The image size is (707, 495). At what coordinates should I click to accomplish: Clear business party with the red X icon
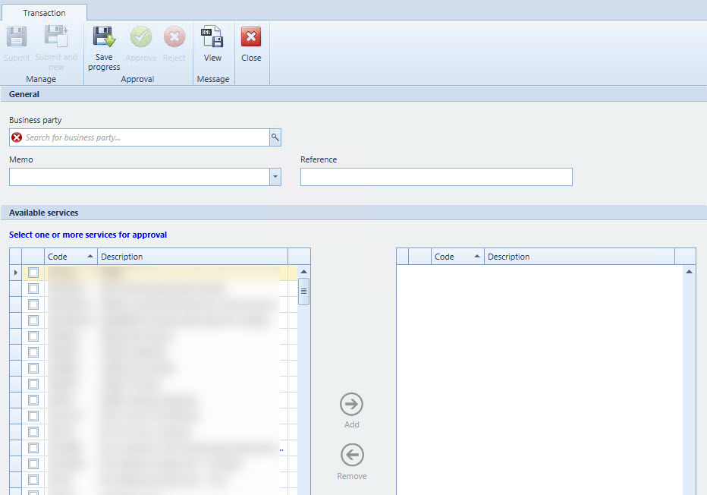(x=17, y=137)
